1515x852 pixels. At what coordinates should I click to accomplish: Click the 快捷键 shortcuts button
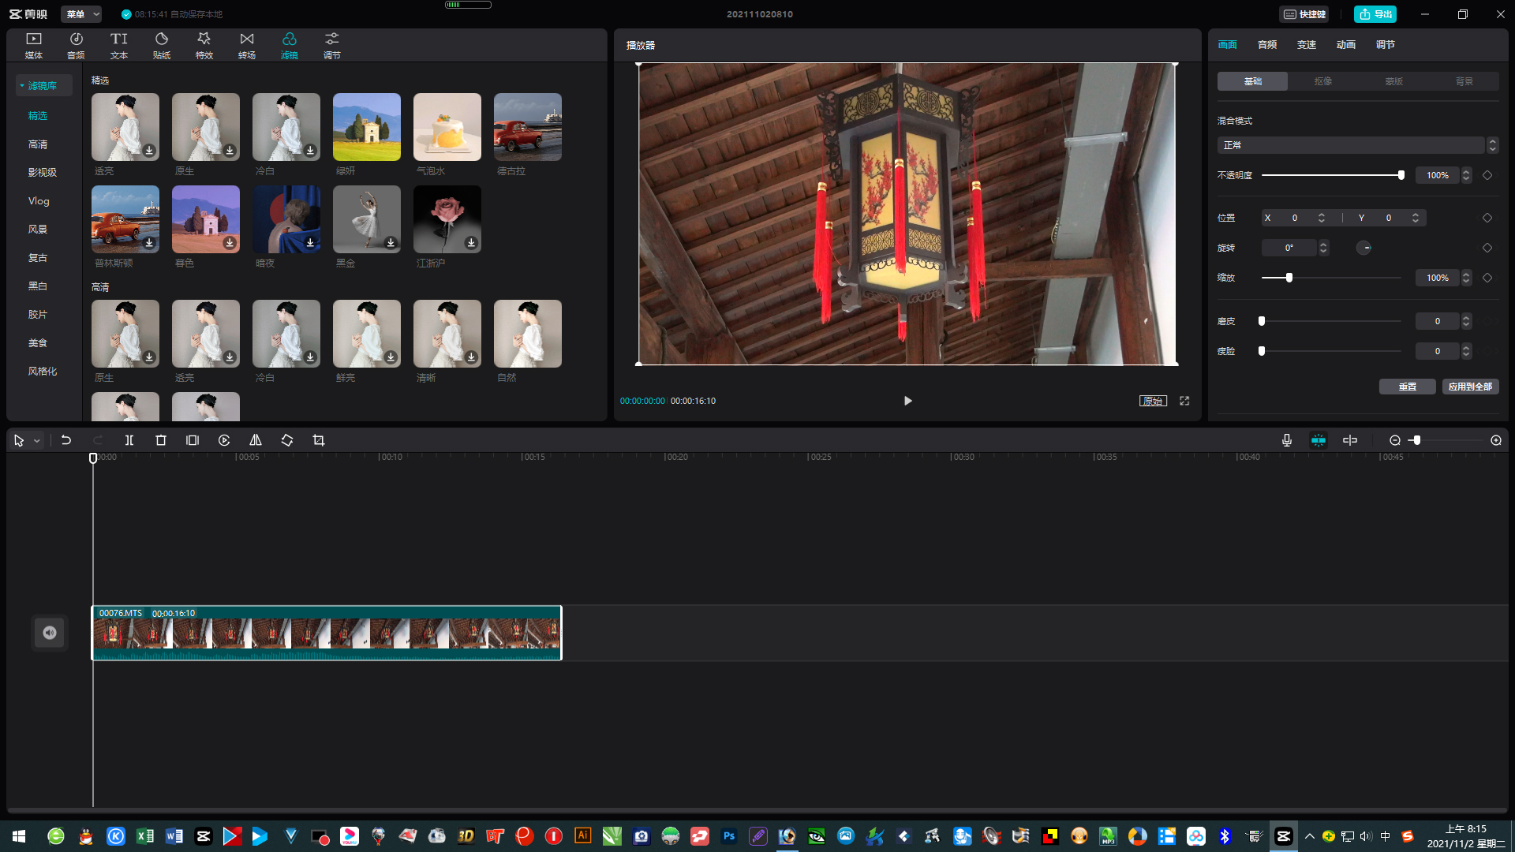coord(1304,14)
